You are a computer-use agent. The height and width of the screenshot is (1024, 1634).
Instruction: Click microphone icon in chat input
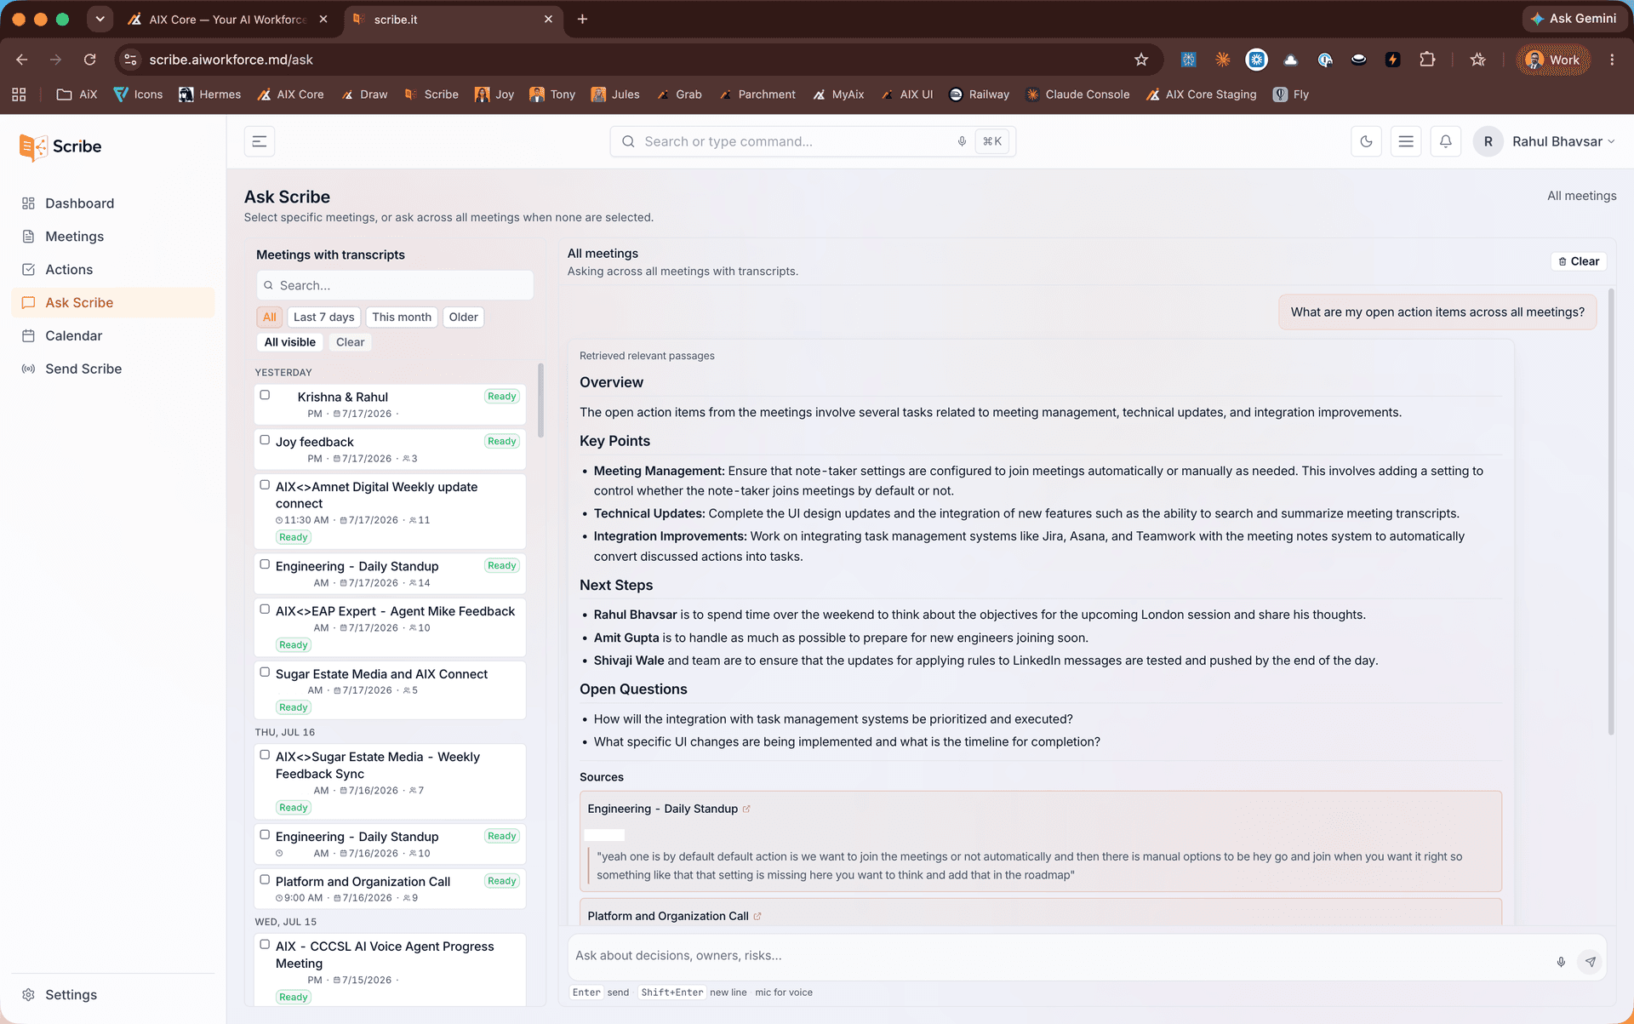tap(1561, 962)
